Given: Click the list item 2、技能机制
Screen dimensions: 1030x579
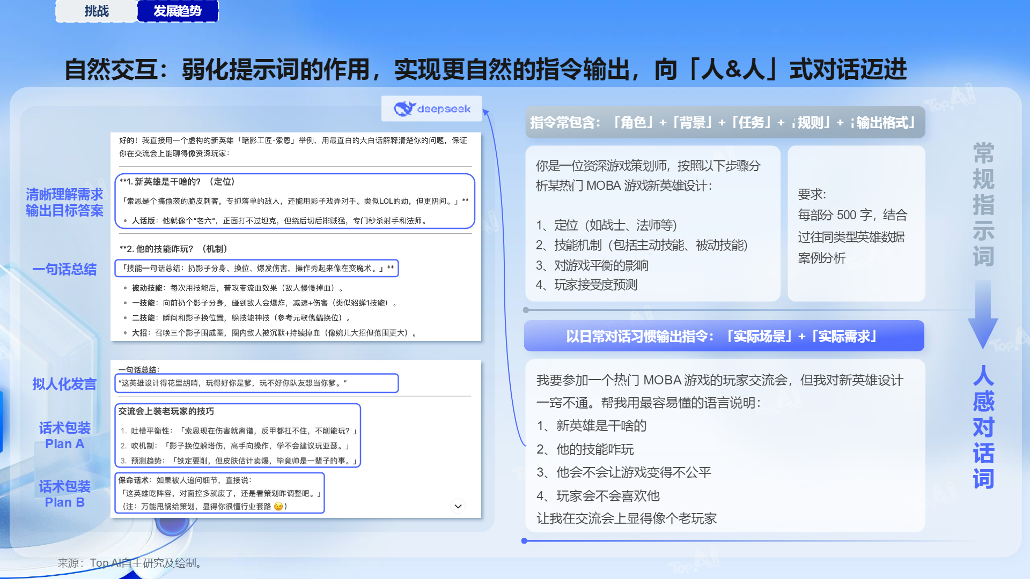Looking at the screenshot, I should click(x=642, y=245).
